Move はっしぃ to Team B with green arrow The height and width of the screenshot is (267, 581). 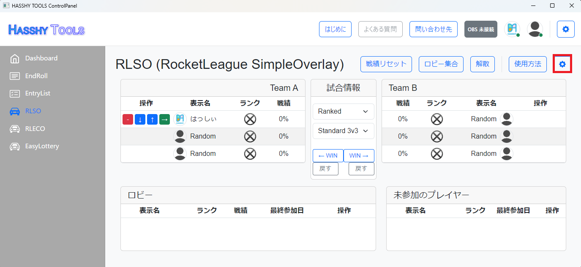tap(164, 120)
